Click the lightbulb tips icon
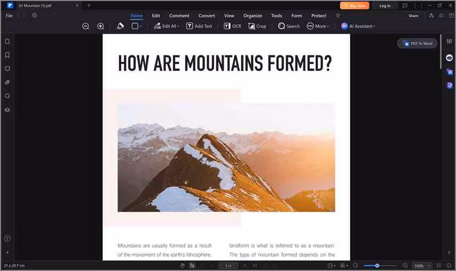The height and width of the screenshot is (271, 456). [x=337, y=15]
